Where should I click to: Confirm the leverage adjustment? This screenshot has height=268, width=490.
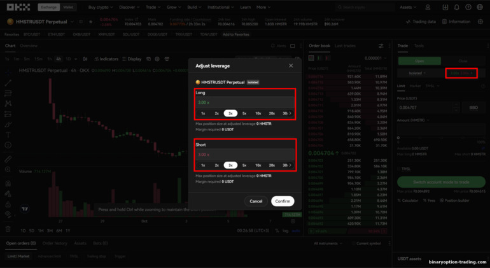[x=283, y=201]
